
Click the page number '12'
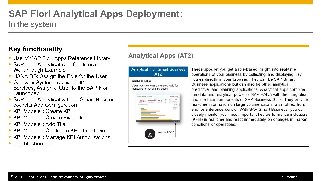(308, 177)
